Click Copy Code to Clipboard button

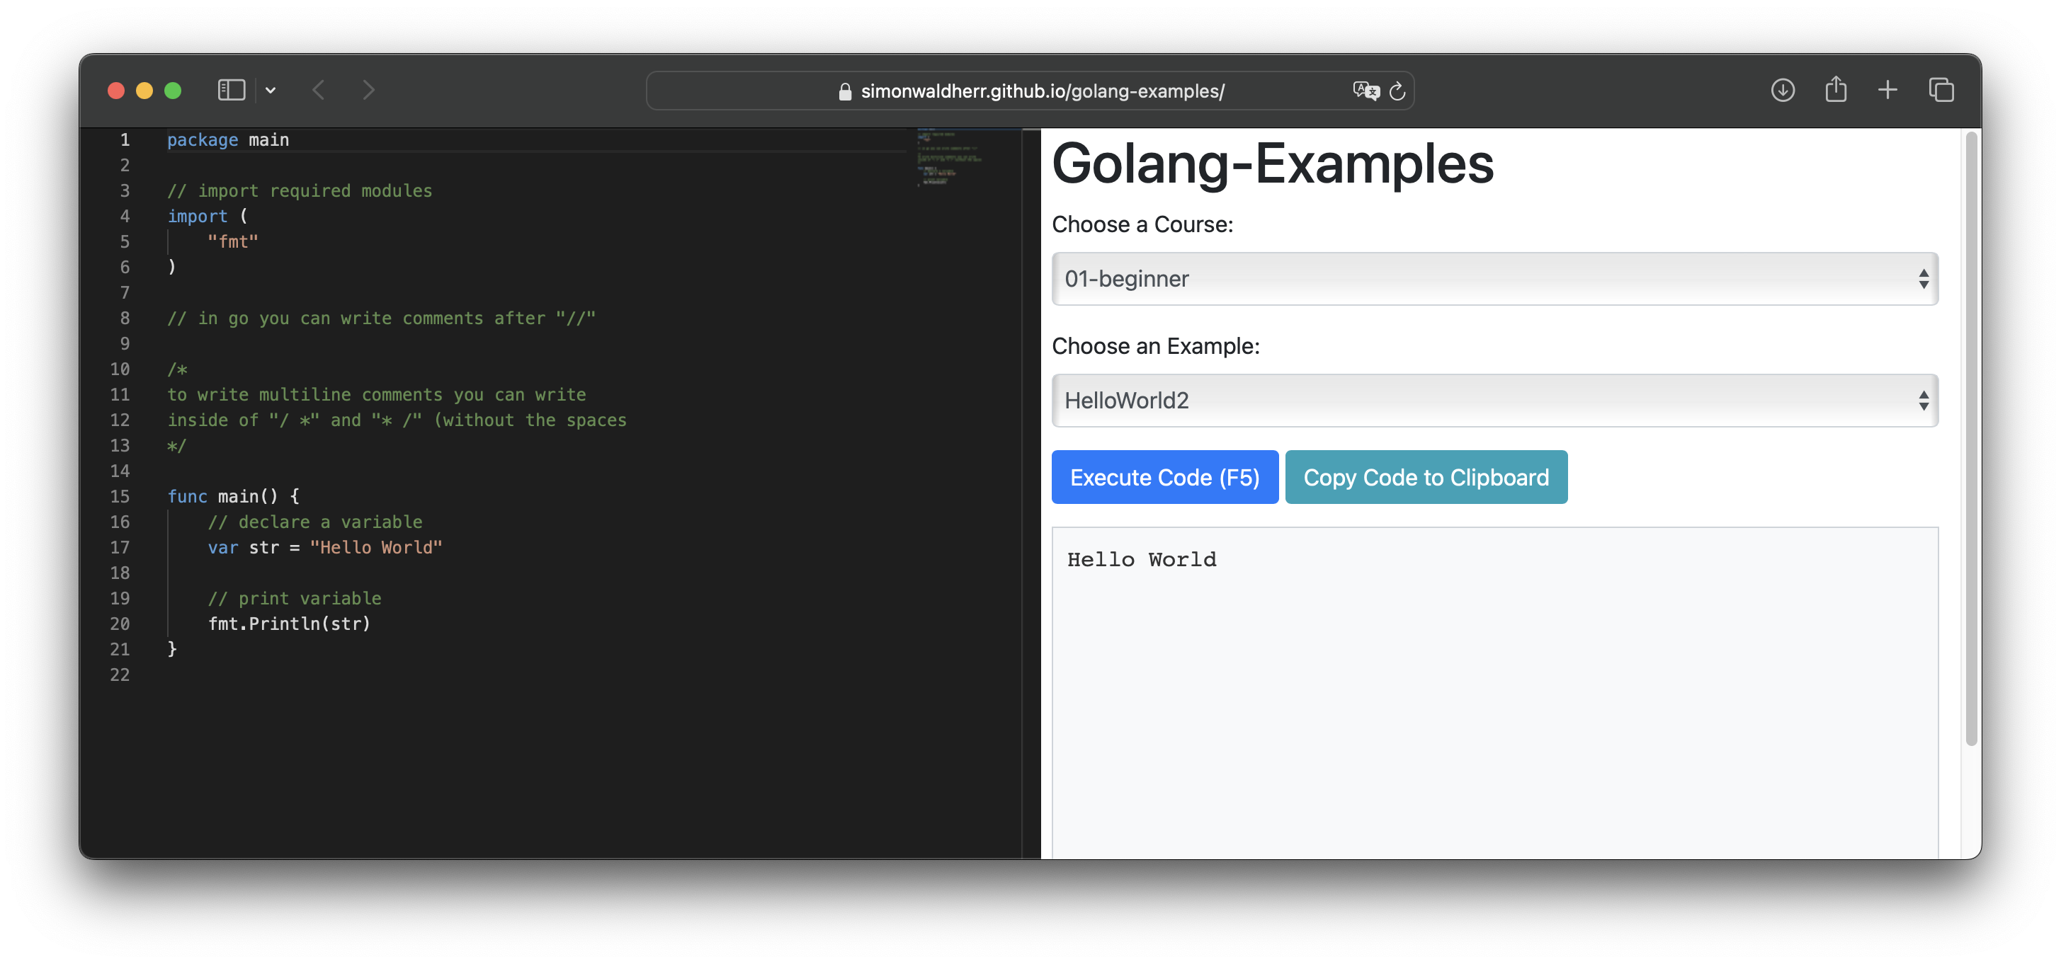coord(1426,477)
